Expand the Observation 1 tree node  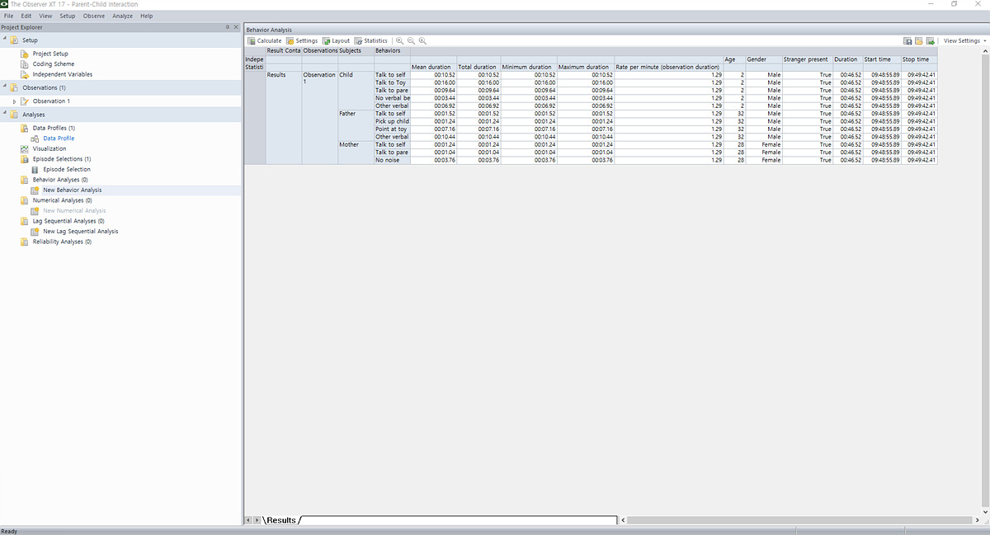pyautogui.click(x=14, y=101)
